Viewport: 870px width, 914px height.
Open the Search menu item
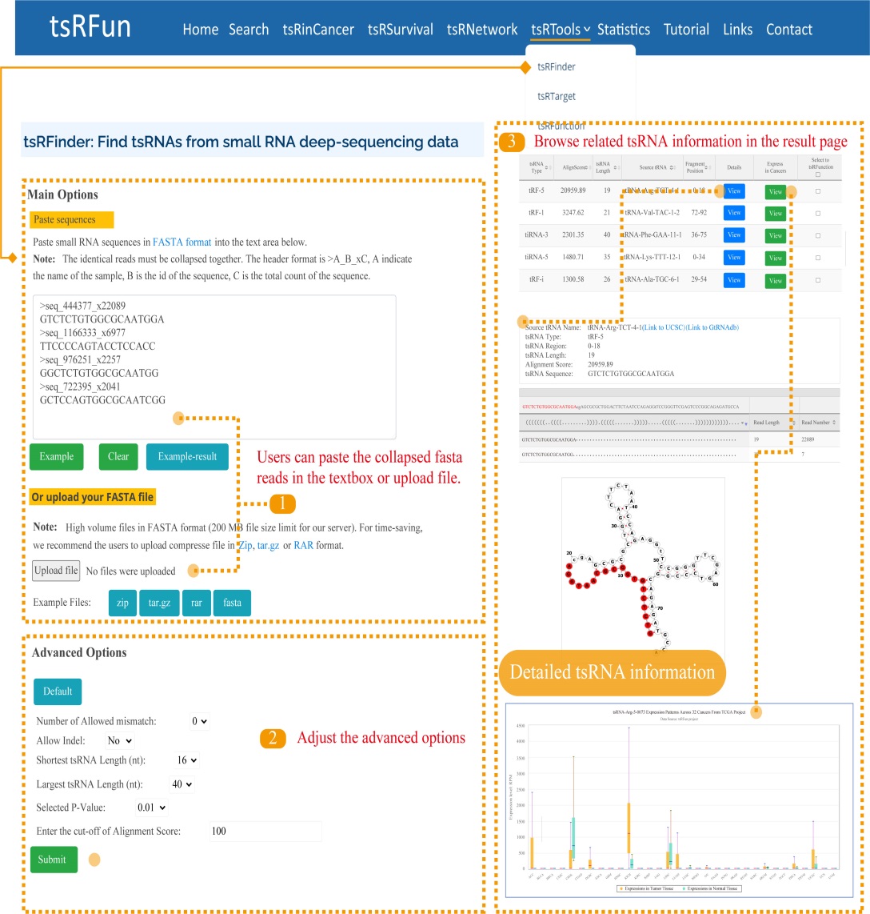(x=249, y=29)
